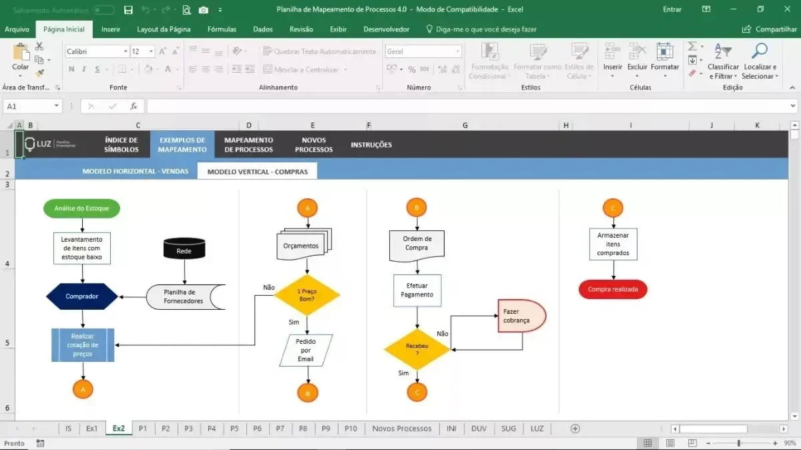
Task: Click the Formatar cells icon
Action: coord(665,51)
